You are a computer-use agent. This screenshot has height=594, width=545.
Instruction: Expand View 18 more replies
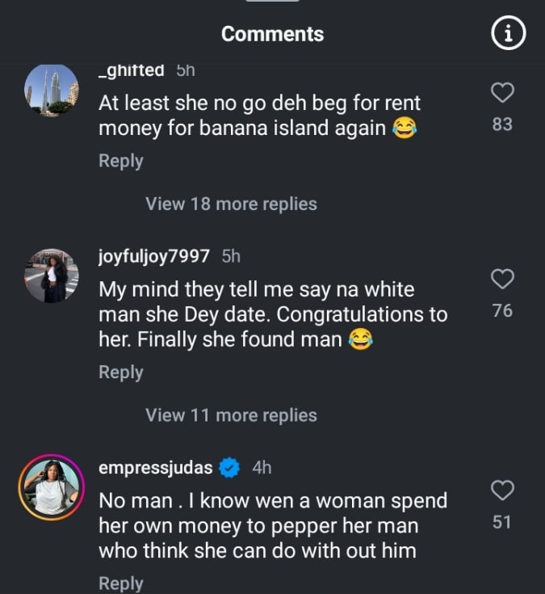231,204
